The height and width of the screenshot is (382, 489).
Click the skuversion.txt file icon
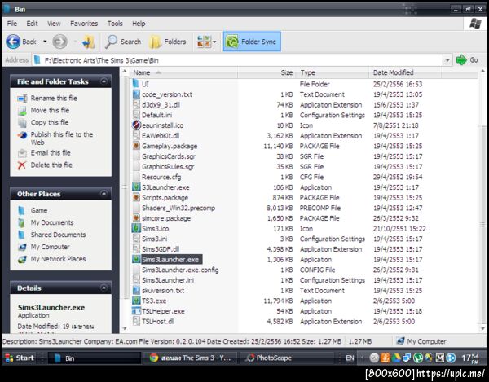(x=136, y=290)
